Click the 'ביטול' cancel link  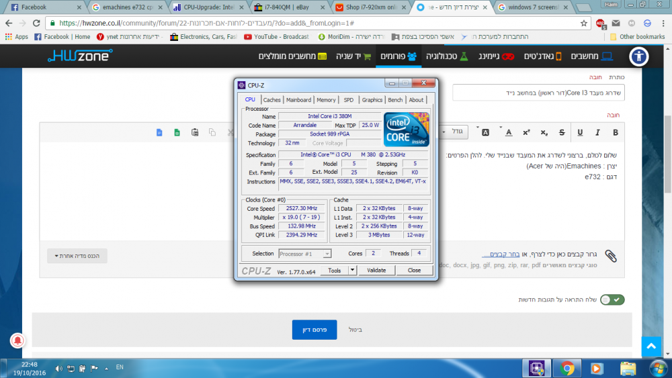(x=355, y=330)
